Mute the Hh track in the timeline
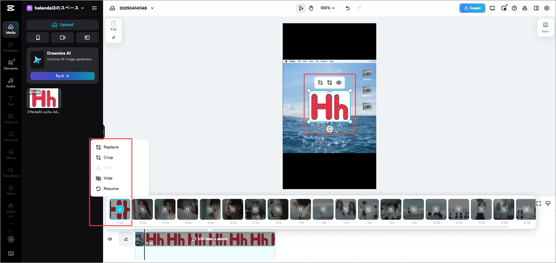556x263 pixels. pos(109,239)
